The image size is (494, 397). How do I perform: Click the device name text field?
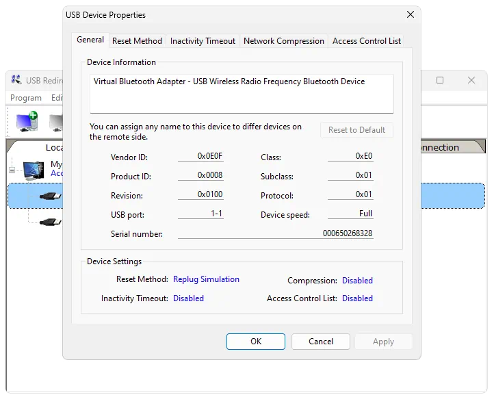pos(242,94)
